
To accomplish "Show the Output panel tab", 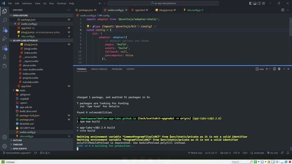I will [x=130, y=69].
